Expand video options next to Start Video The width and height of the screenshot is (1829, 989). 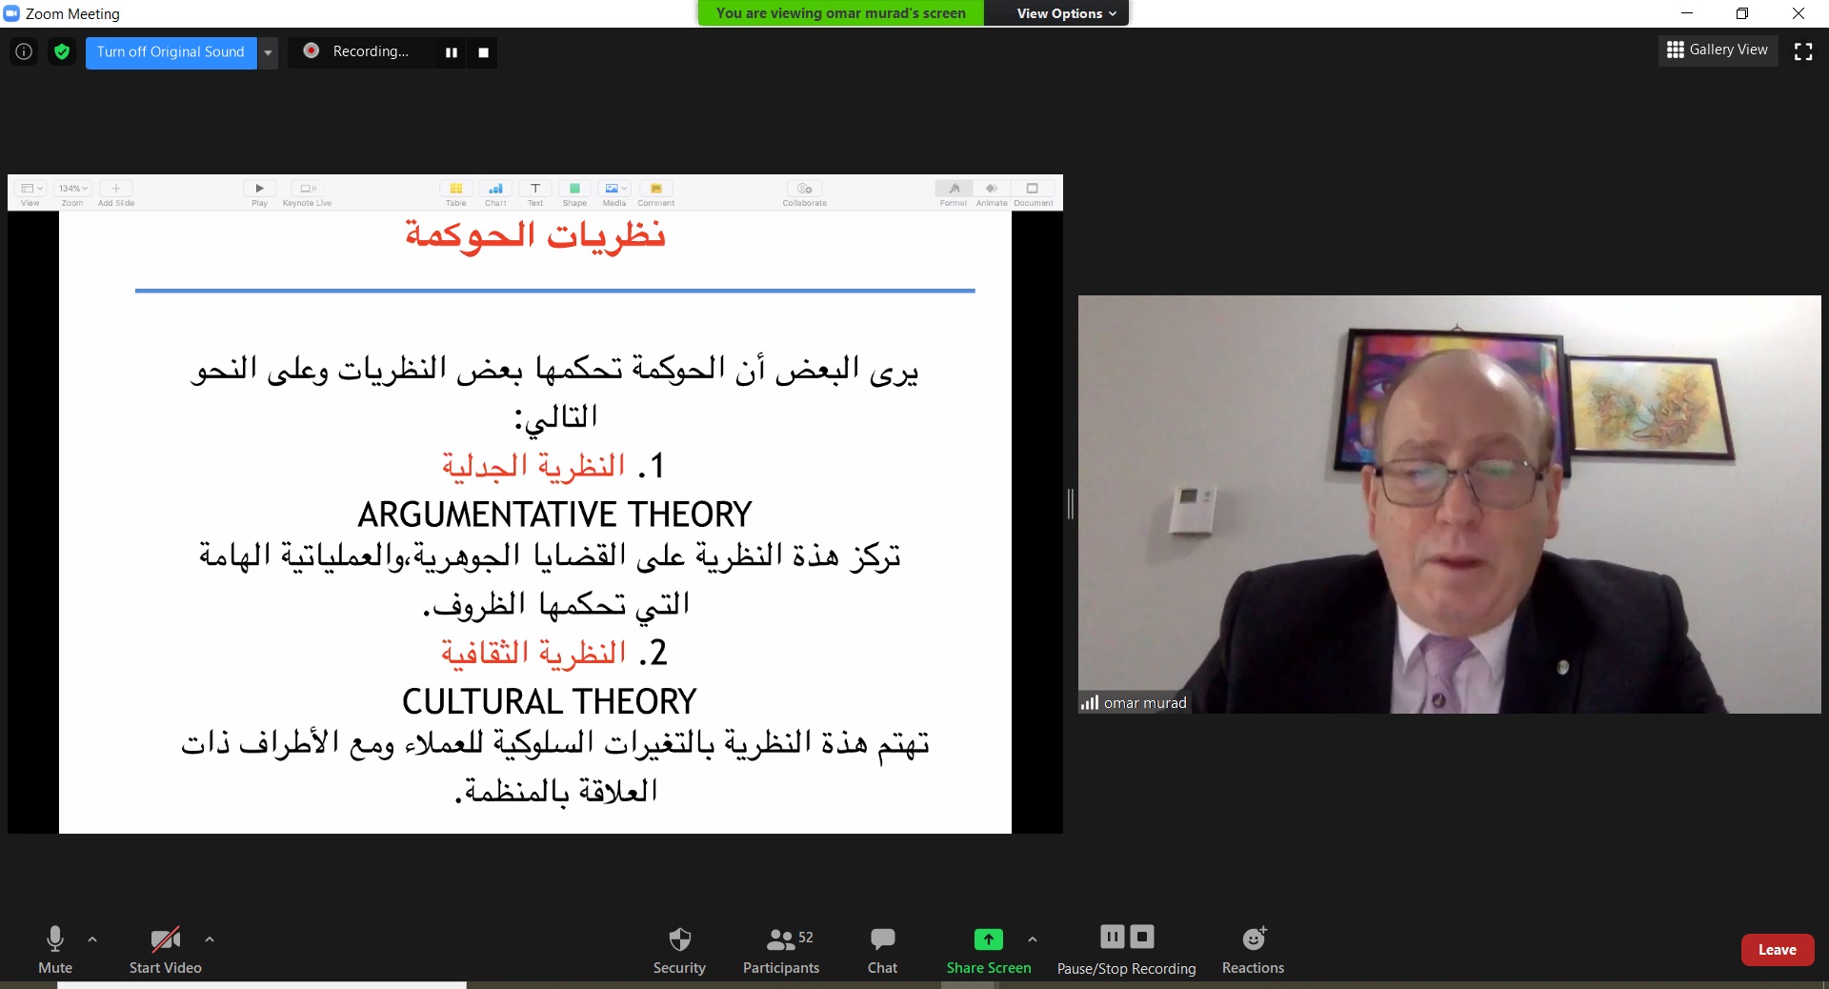pos(210,939)
